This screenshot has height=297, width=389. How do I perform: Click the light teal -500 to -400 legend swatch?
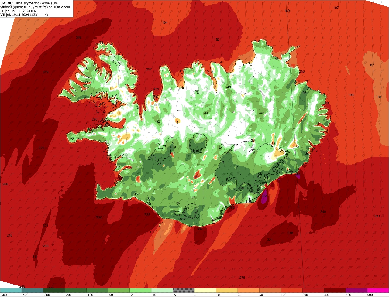click(11, 290)
